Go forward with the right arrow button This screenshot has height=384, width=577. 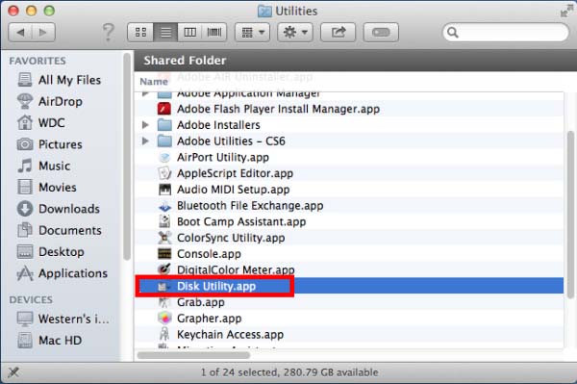43,33
